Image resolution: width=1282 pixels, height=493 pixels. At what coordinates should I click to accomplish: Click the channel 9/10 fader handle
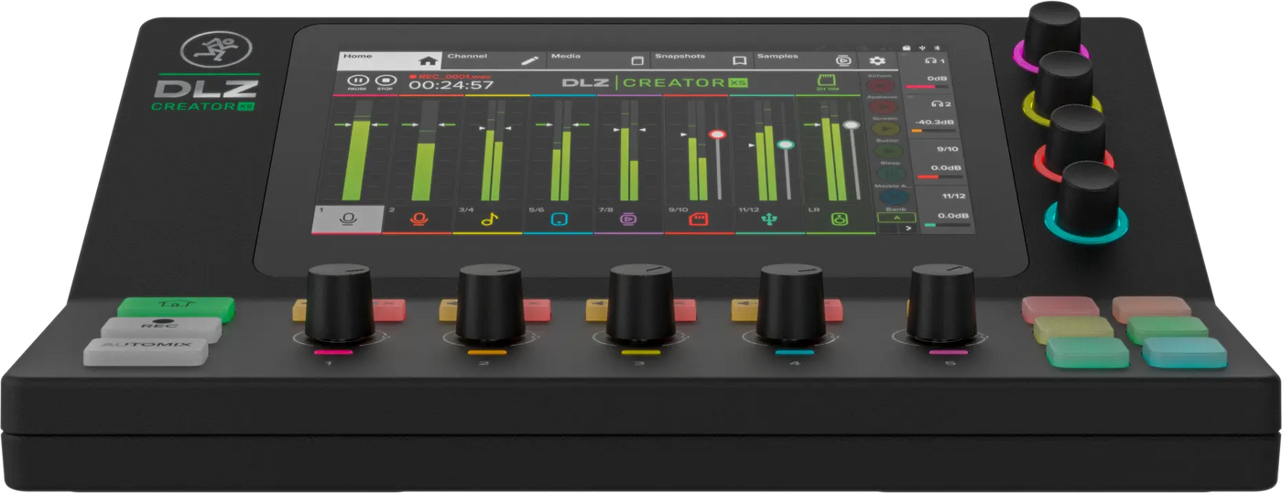(x=717, y=134)
